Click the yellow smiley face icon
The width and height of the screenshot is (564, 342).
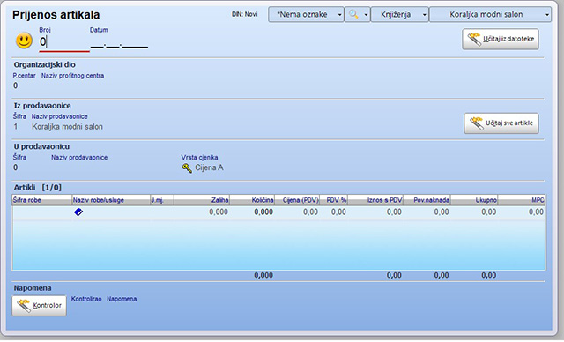(x=24, y=41)
